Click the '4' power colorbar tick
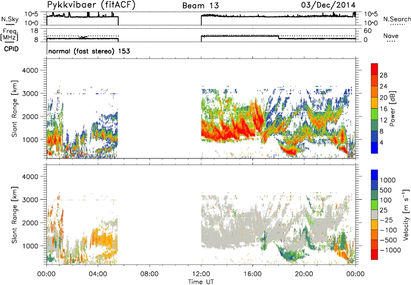The width and height of the screenshot is (411, 285). [381, 142]
